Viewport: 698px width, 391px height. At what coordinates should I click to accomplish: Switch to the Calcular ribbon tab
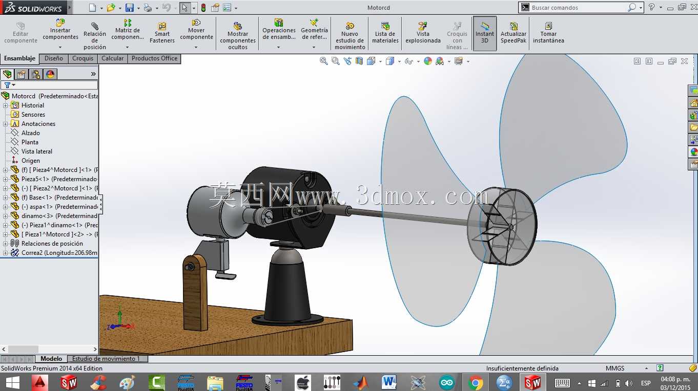point(113,58)
